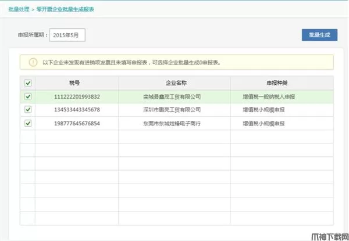Viewport: 349px width, 241px height.
Task: Uncheck the checkbox for tax number 134533443345678
Action: (28, 109)
